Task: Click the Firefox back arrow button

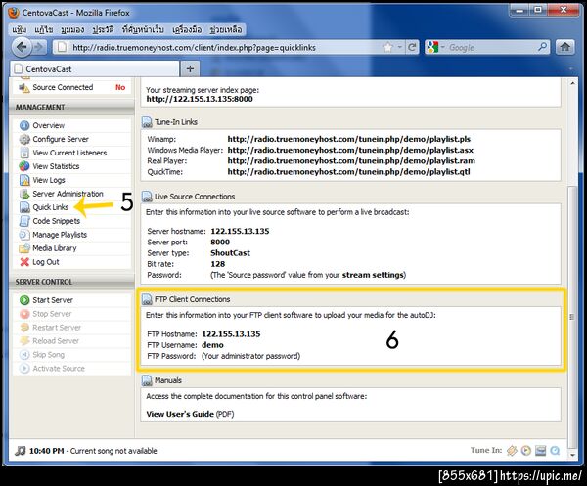Action: (22, 47)
